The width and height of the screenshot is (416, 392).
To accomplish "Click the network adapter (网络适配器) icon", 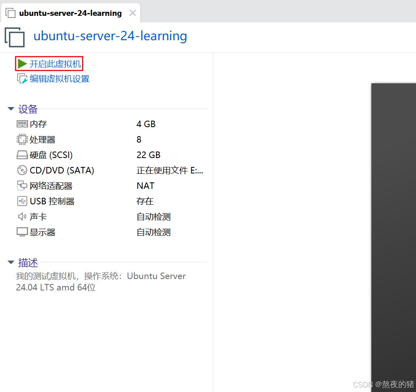I will 22,186.
